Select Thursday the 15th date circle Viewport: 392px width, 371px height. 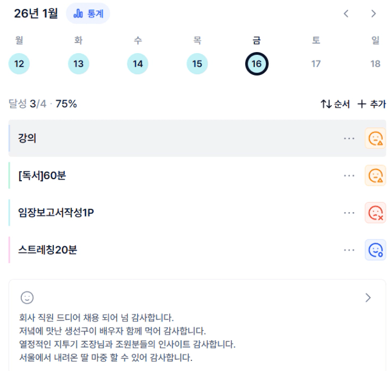[197, 64]
